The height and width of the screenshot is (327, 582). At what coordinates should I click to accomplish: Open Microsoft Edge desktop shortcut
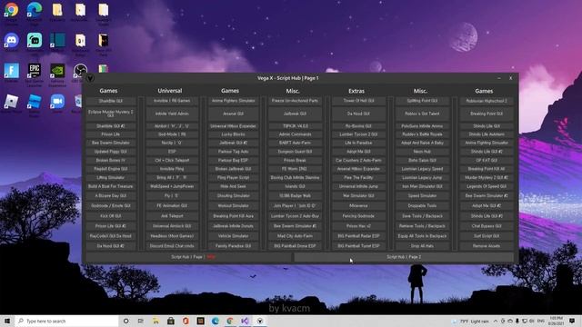click(35, 10)
